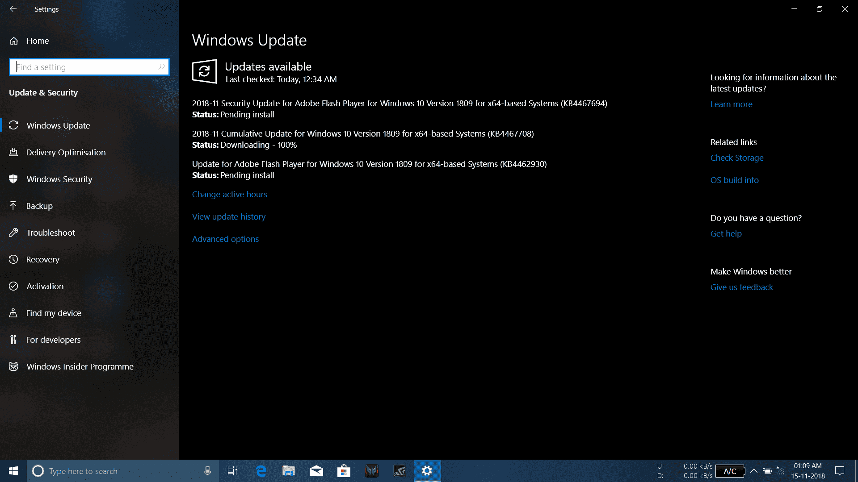Open Mail app from taskbar
The image size is (858, 482).
pos(316,471)
